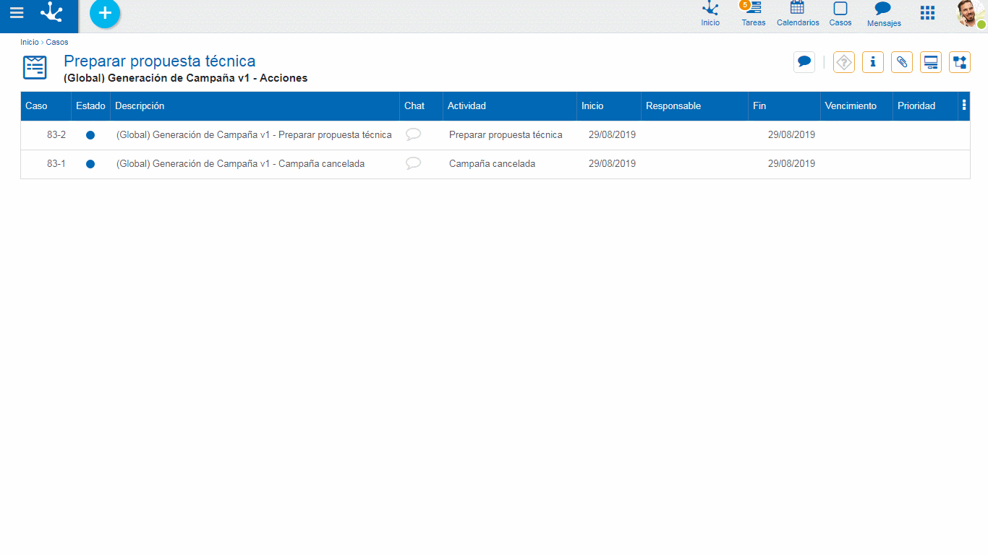Click the blue plus create button
The height and width of the screenshot is (555, 988).
click(105, 13)
